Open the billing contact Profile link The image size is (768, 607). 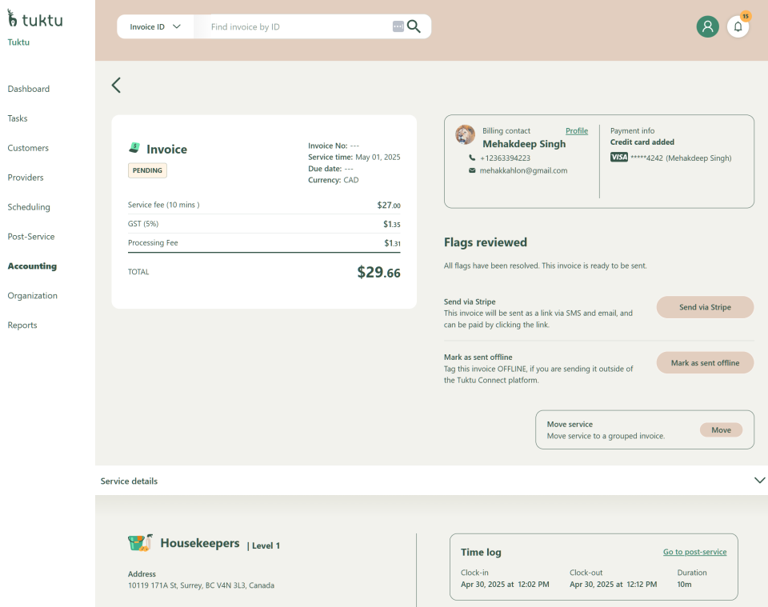tap(576, 131)
